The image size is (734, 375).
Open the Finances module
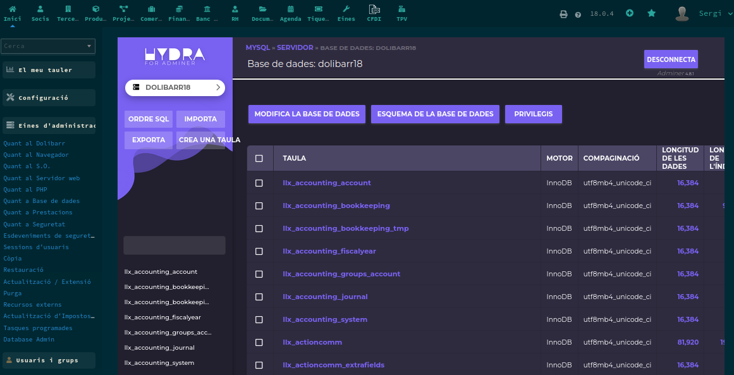[179, 13]
